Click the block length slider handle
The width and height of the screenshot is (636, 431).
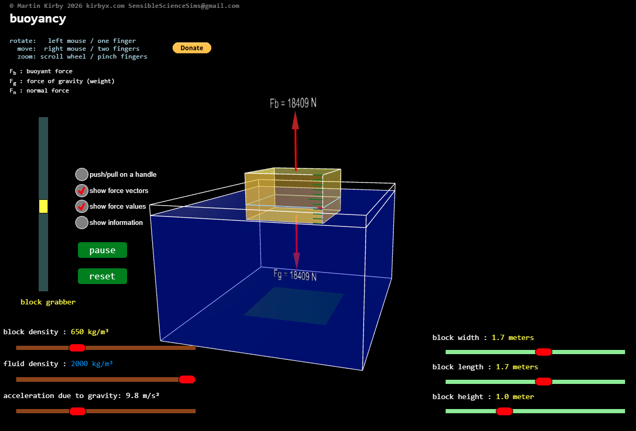[543, 381]
